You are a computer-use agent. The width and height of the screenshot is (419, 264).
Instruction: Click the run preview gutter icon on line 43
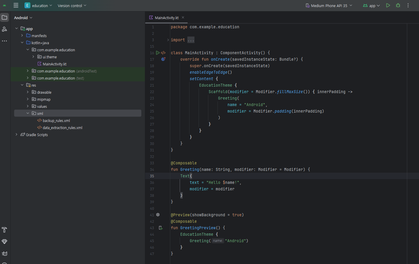click(161, 228)
